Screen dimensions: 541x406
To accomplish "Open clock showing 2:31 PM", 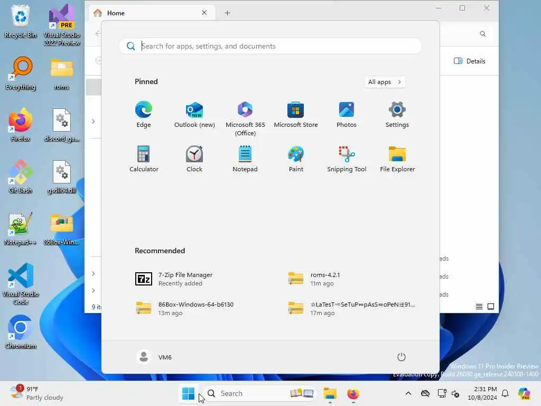I will click(482, 393).
